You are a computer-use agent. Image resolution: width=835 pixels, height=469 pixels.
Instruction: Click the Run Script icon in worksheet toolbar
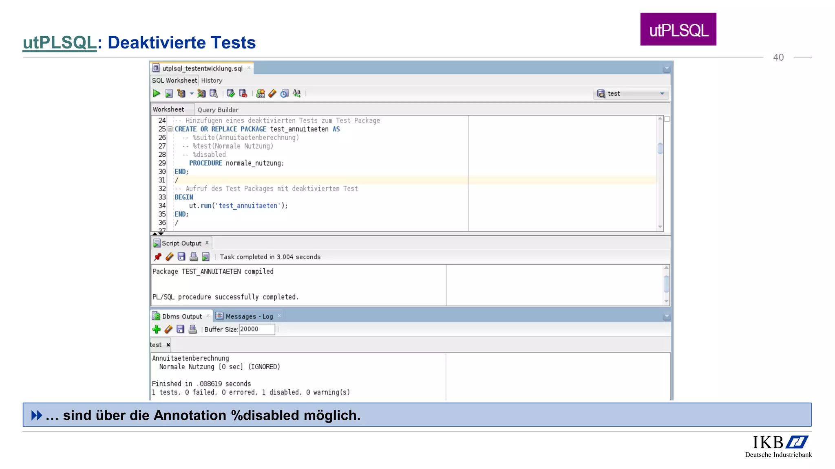click(x=169, y=93)
